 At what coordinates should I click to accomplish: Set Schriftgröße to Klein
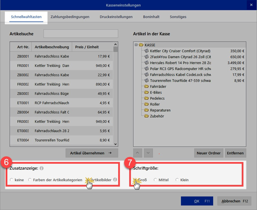click(x=177, y=180)
